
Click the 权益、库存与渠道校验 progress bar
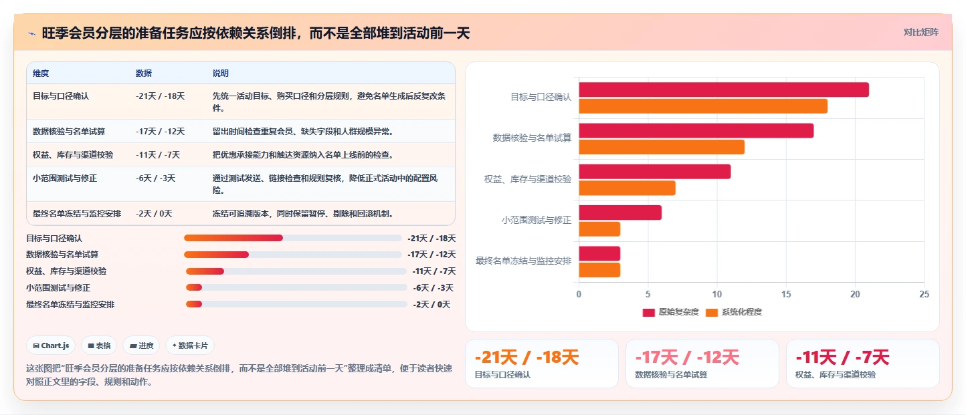point(296,271)
